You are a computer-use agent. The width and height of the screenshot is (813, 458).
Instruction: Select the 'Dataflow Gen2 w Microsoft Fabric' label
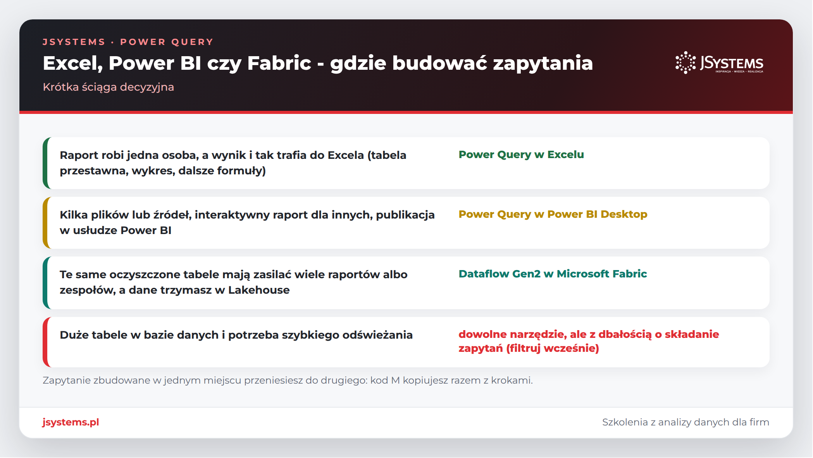tap(553, 274)
